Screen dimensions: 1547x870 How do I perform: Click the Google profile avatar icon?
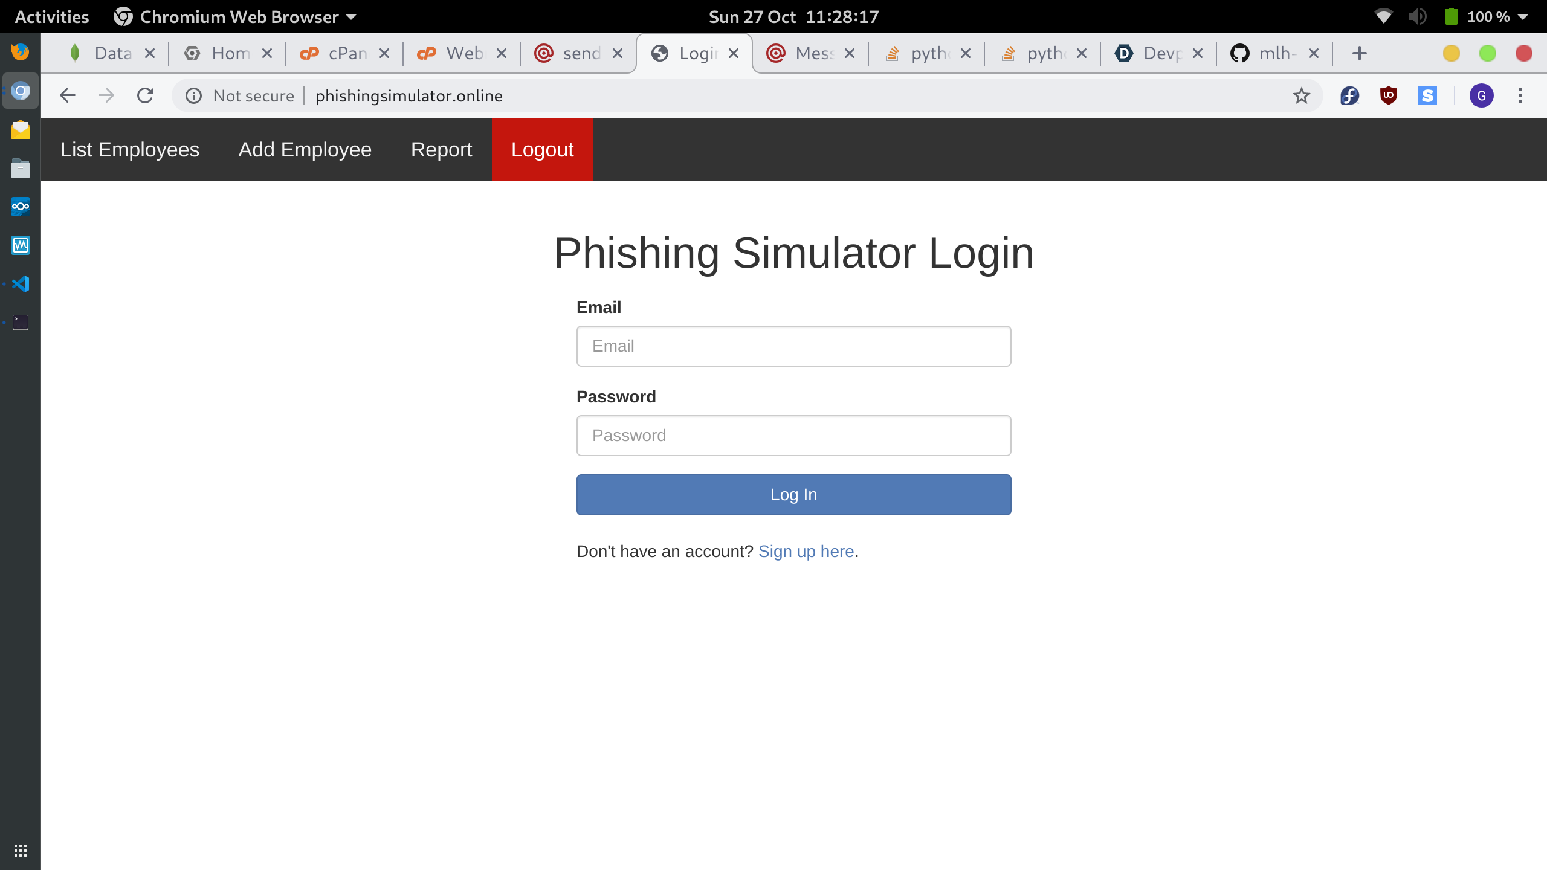coord(1481,95)
